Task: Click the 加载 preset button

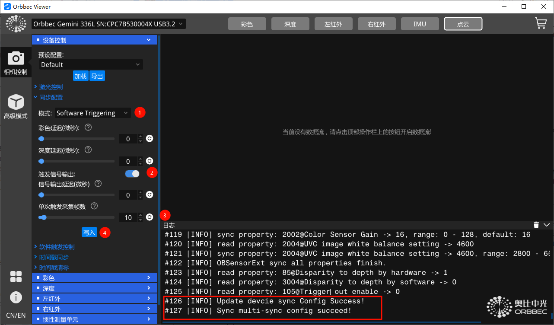Action: pyautogui.click(x=80, y=76)
